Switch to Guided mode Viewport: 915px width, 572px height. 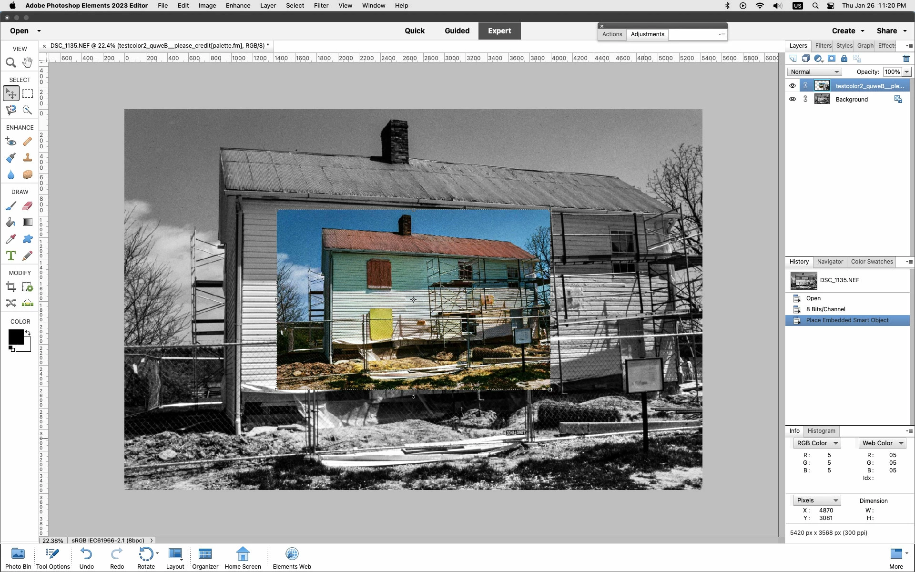457,31
